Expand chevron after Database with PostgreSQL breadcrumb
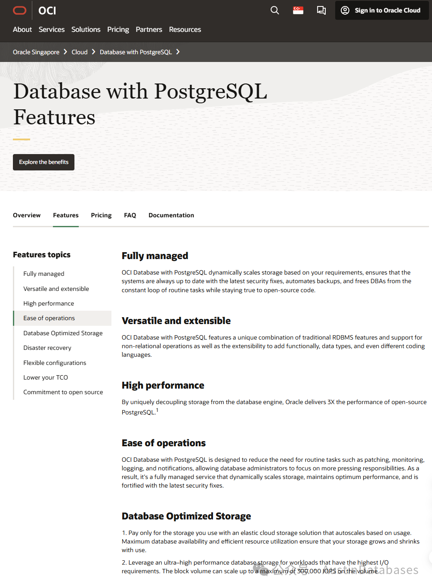Image resolution: width=432 pixels, height=587 pixels. [178, 52]
